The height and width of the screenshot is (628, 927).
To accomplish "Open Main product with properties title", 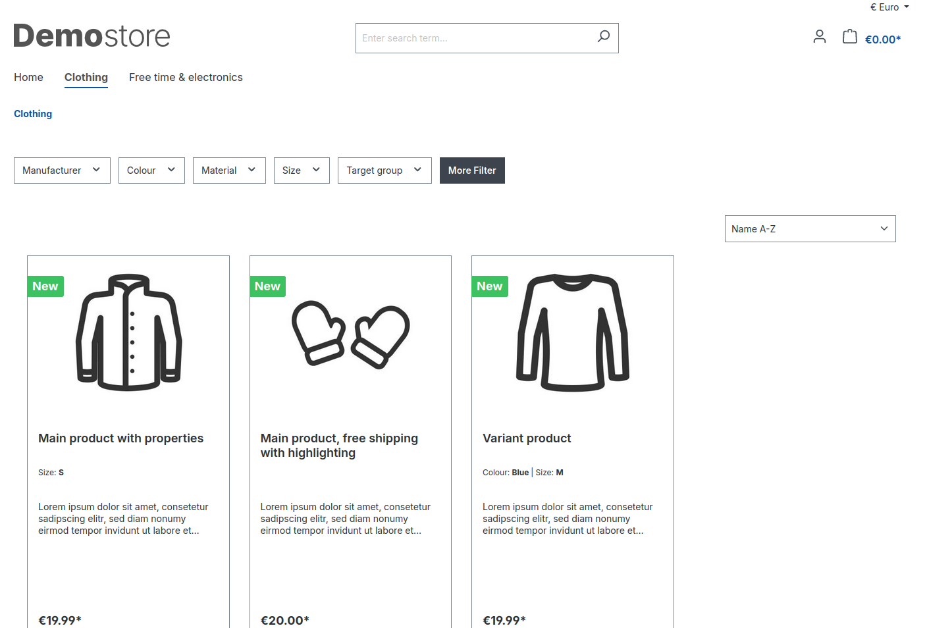I will pyautogui.click(x=120, y=438).
